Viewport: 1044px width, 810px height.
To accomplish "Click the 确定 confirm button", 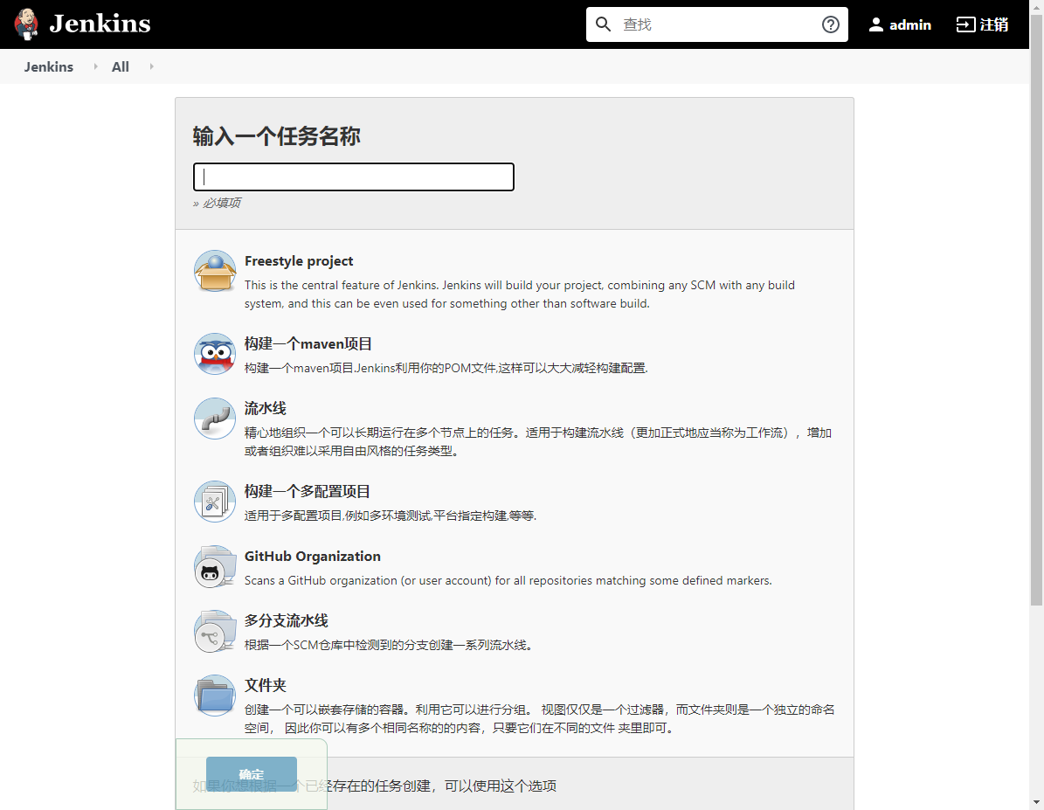I will (251, 774).
